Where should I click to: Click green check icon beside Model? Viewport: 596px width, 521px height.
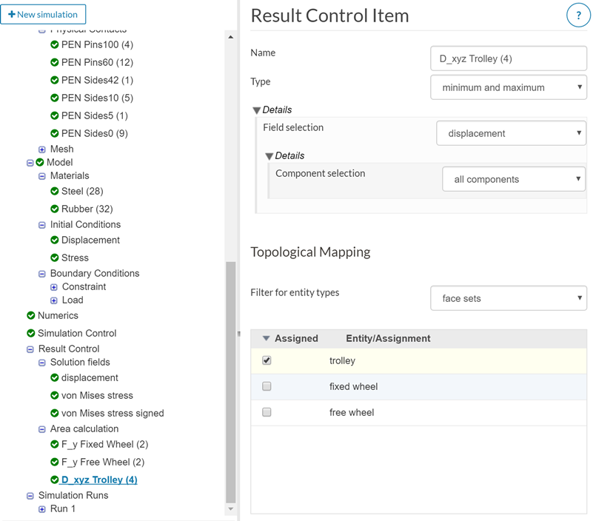click(x=40, y=163)
